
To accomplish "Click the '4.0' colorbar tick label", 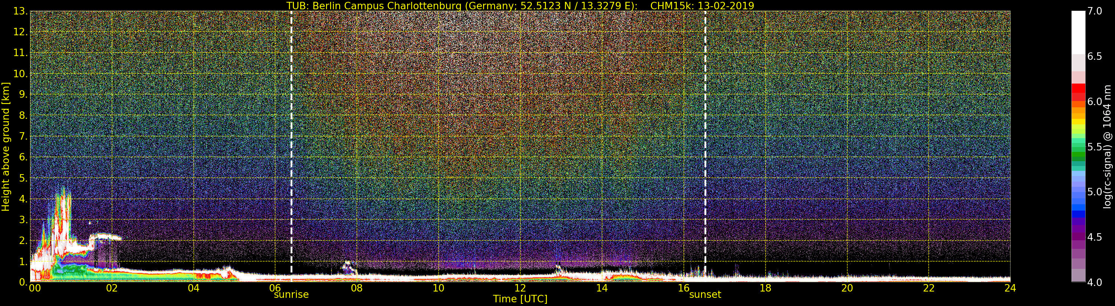I will point(1094,282).
